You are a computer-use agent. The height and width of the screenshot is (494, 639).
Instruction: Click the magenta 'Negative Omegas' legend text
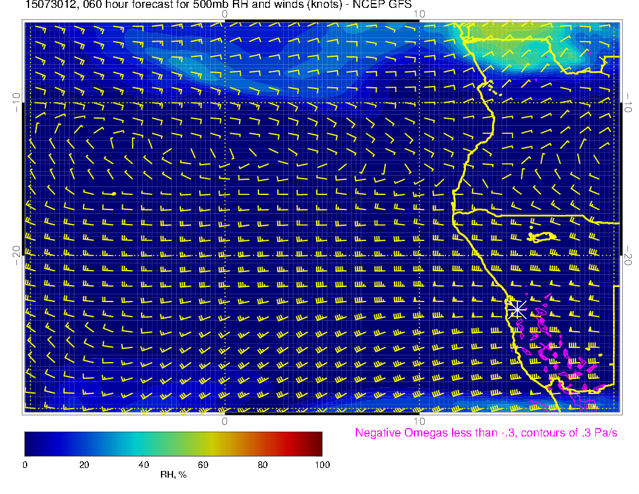(486, 433)
